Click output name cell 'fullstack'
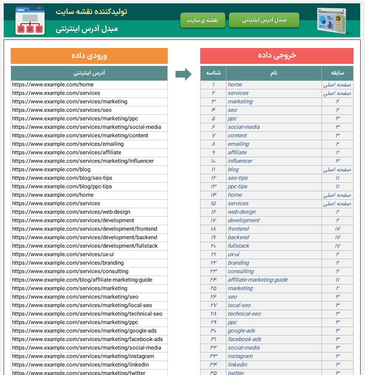 (274, 246)
